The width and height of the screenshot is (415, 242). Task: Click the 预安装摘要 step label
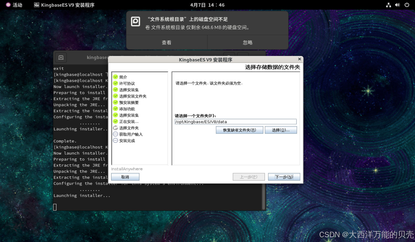129,103
